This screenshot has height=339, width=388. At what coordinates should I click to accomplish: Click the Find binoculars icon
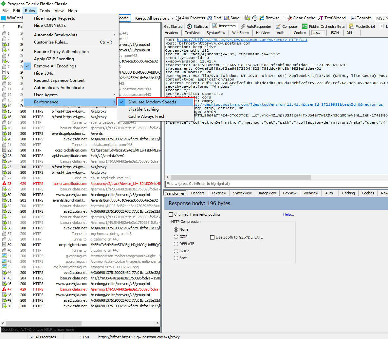210,18
